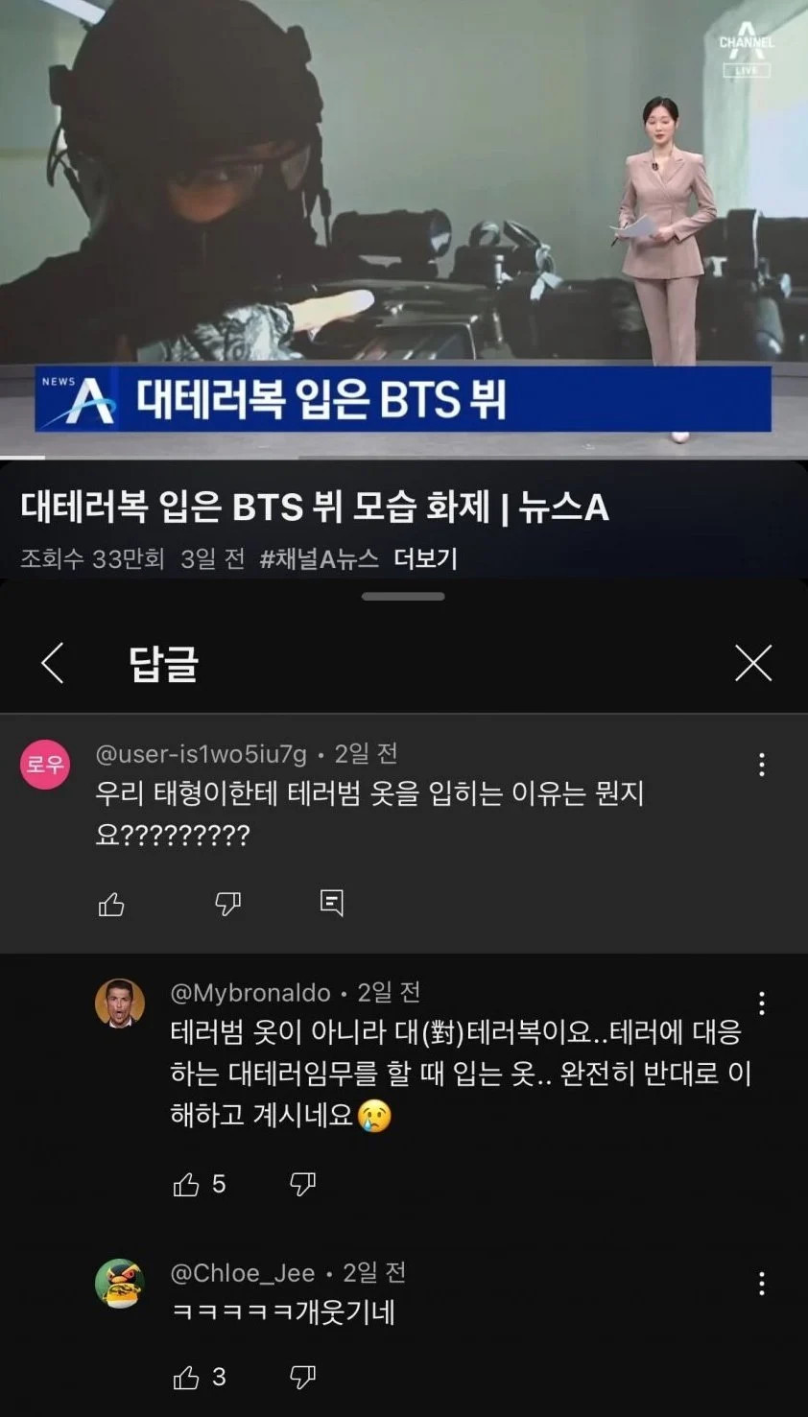Screen dimensions: 808x1417
Task: Dislike the reply by @Mybronaldo
Action: pos(302,1185)
